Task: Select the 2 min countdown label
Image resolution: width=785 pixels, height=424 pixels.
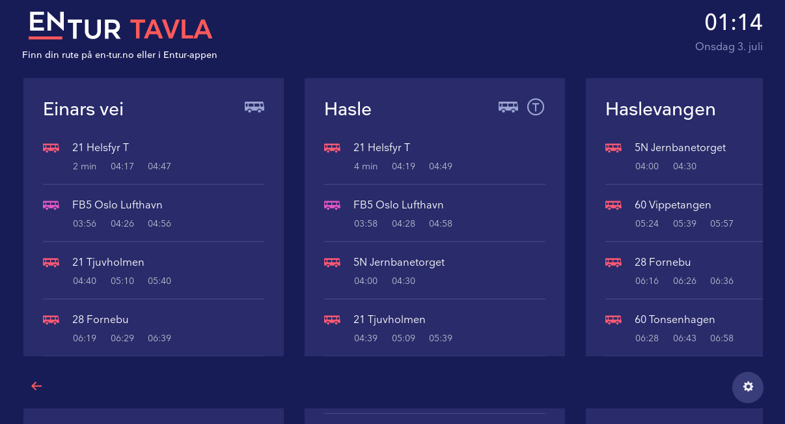Action: tap(85, 166)
